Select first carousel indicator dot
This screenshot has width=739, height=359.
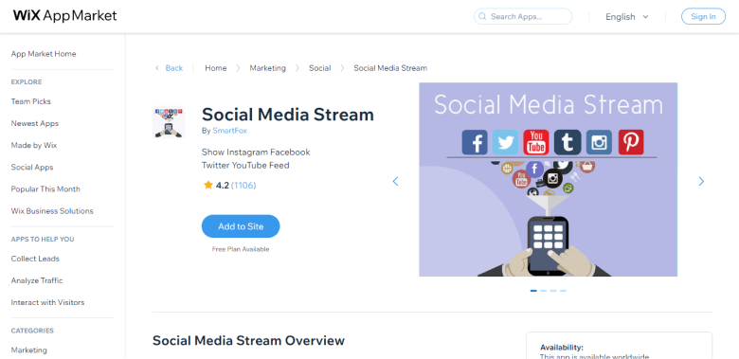click(x=533, y=291)
